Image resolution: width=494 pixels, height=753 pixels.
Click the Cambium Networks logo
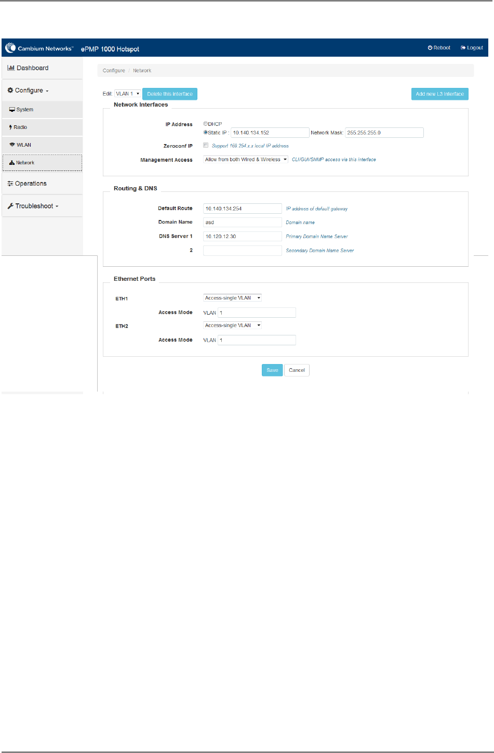point(39,48)
